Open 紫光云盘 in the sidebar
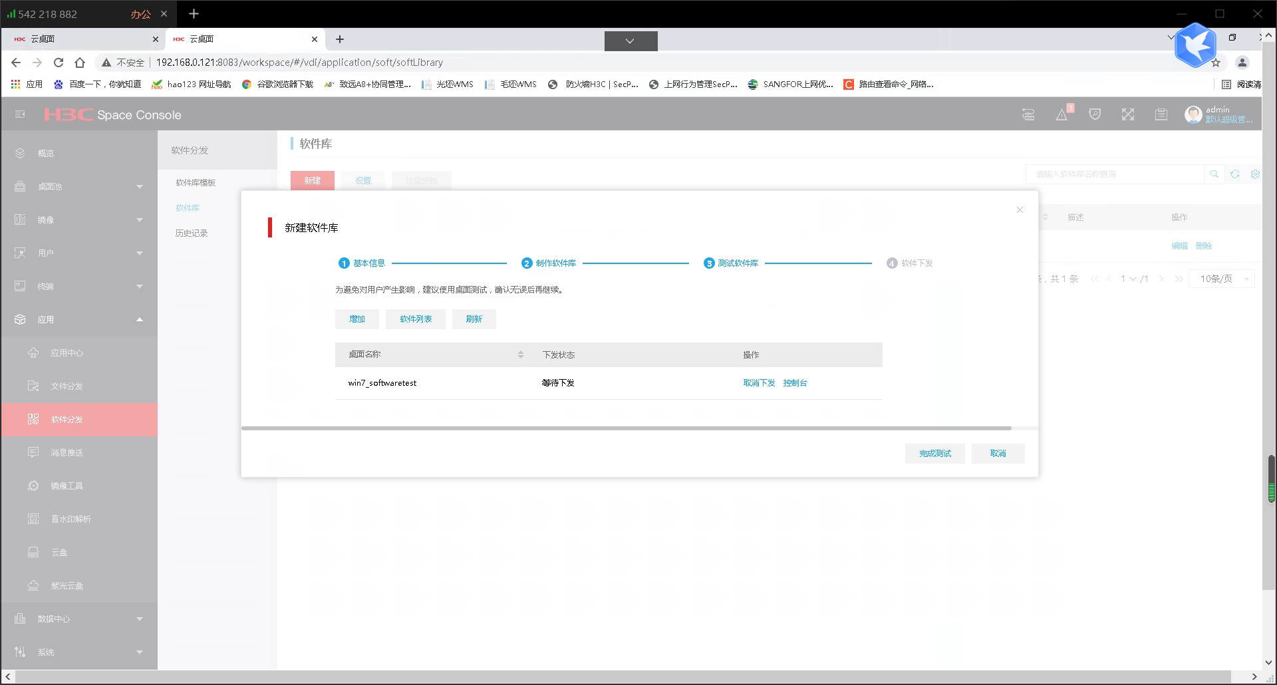 coord(79,585)
